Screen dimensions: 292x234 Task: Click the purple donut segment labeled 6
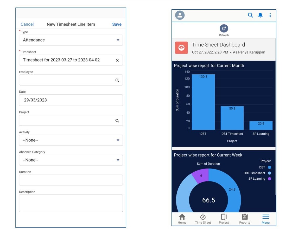201,175
